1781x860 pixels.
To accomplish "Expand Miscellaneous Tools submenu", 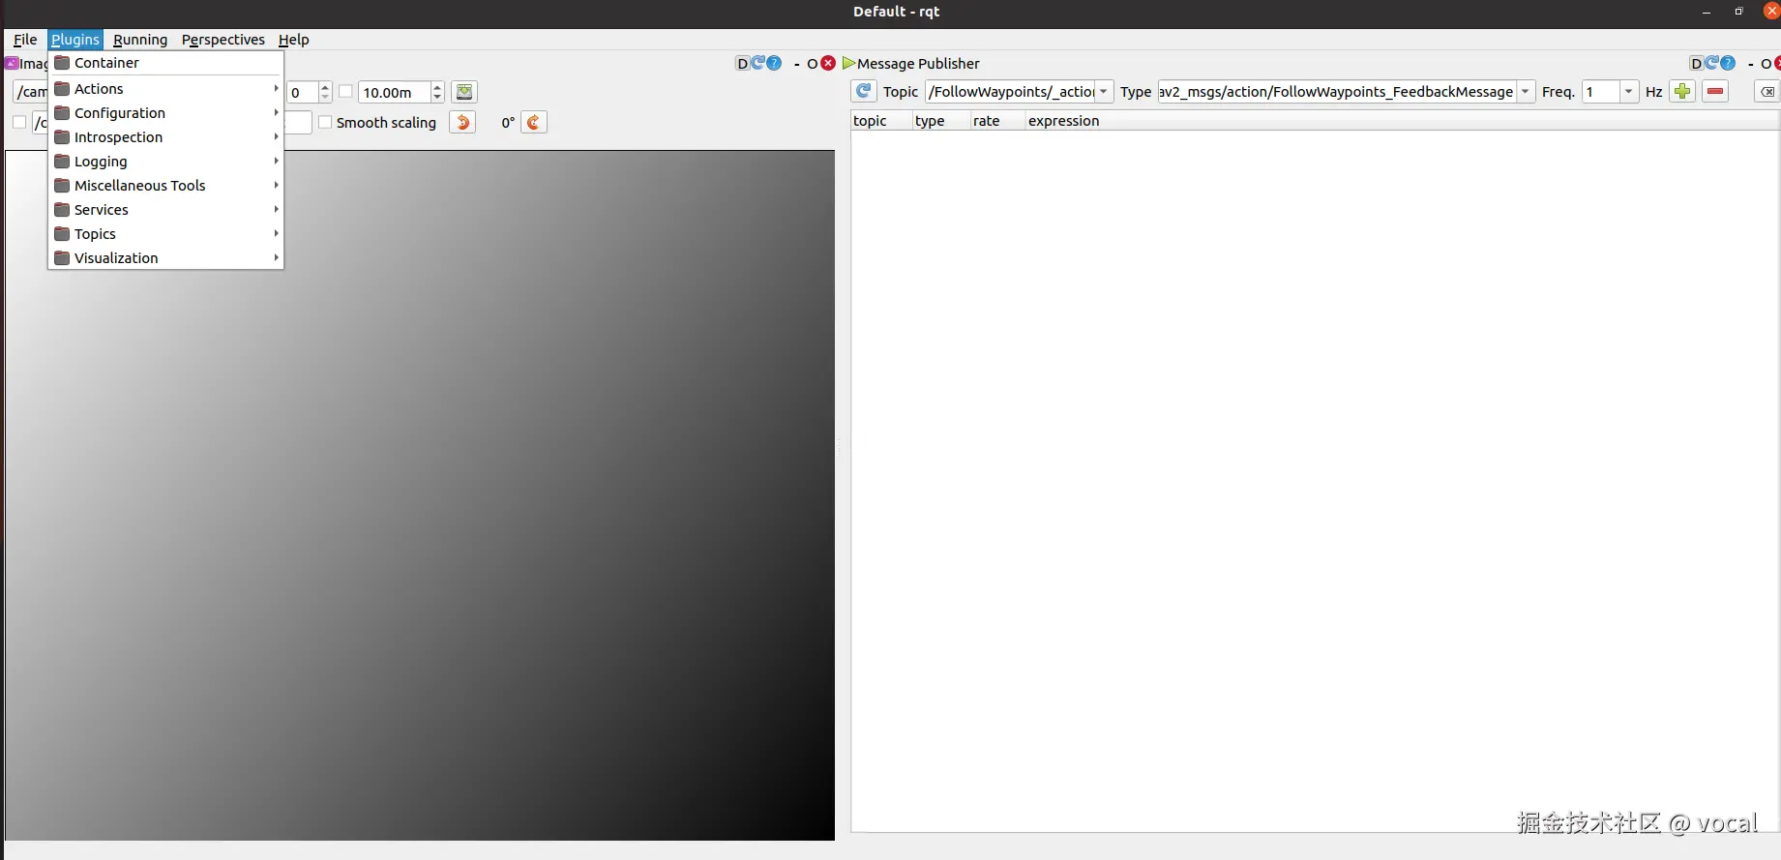I will click(x=165, y=185).
